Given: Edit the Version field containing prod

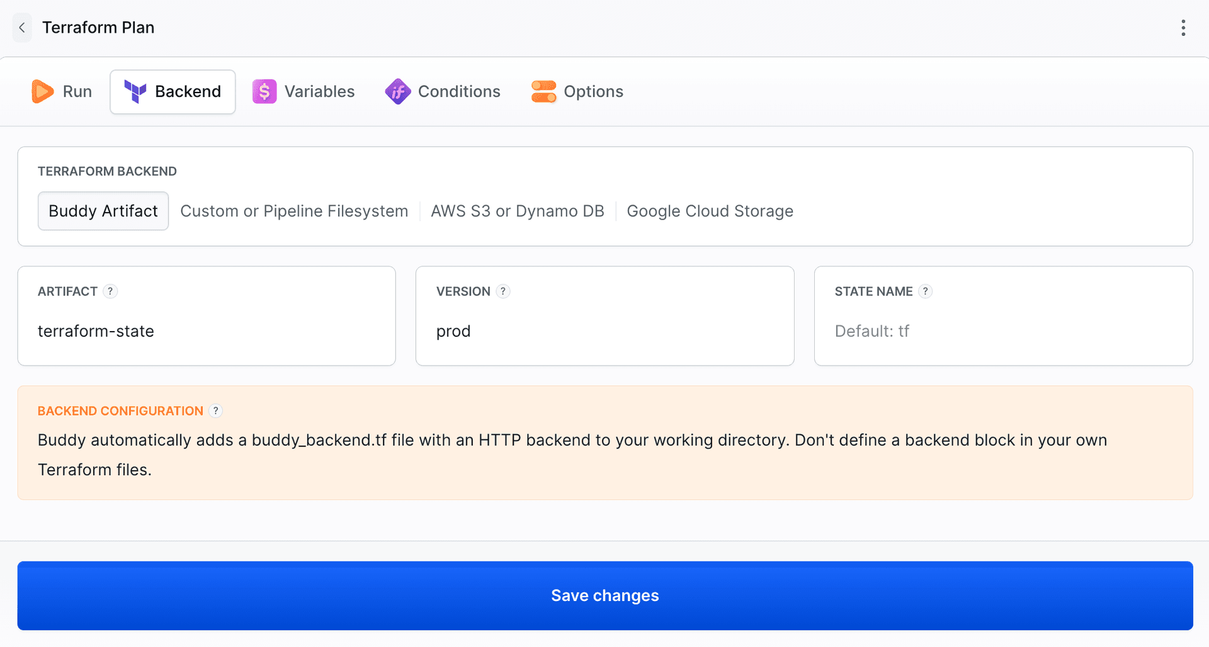Looking at the screenshot, I should [604, 331].
